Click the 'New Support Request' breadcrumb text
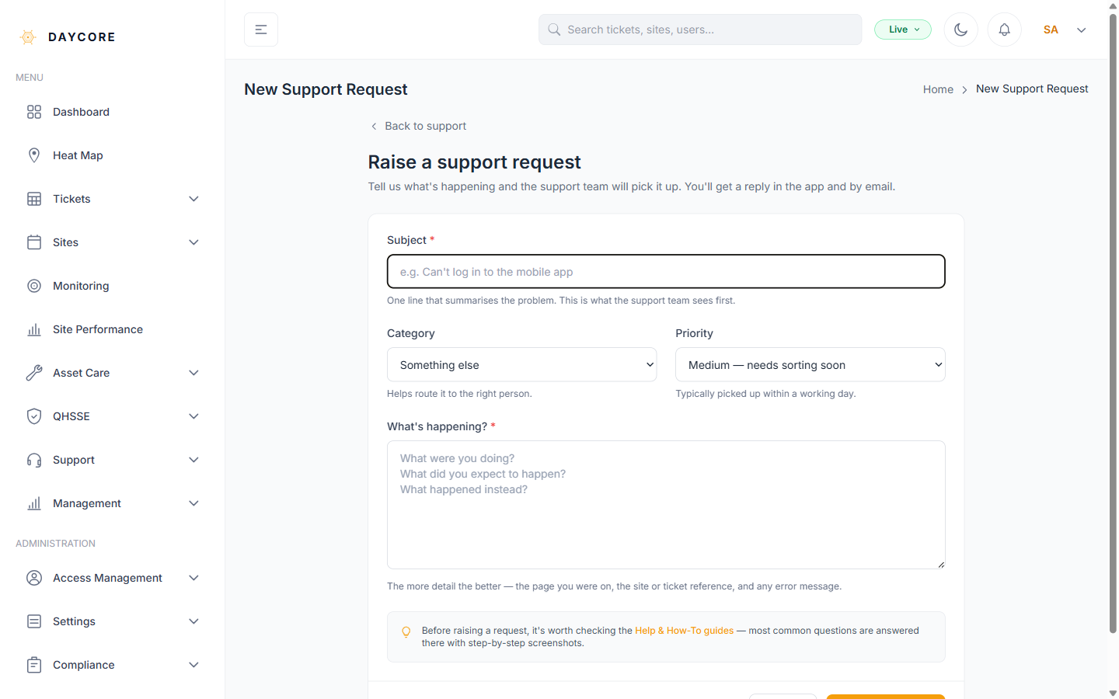 point(1032,89)
